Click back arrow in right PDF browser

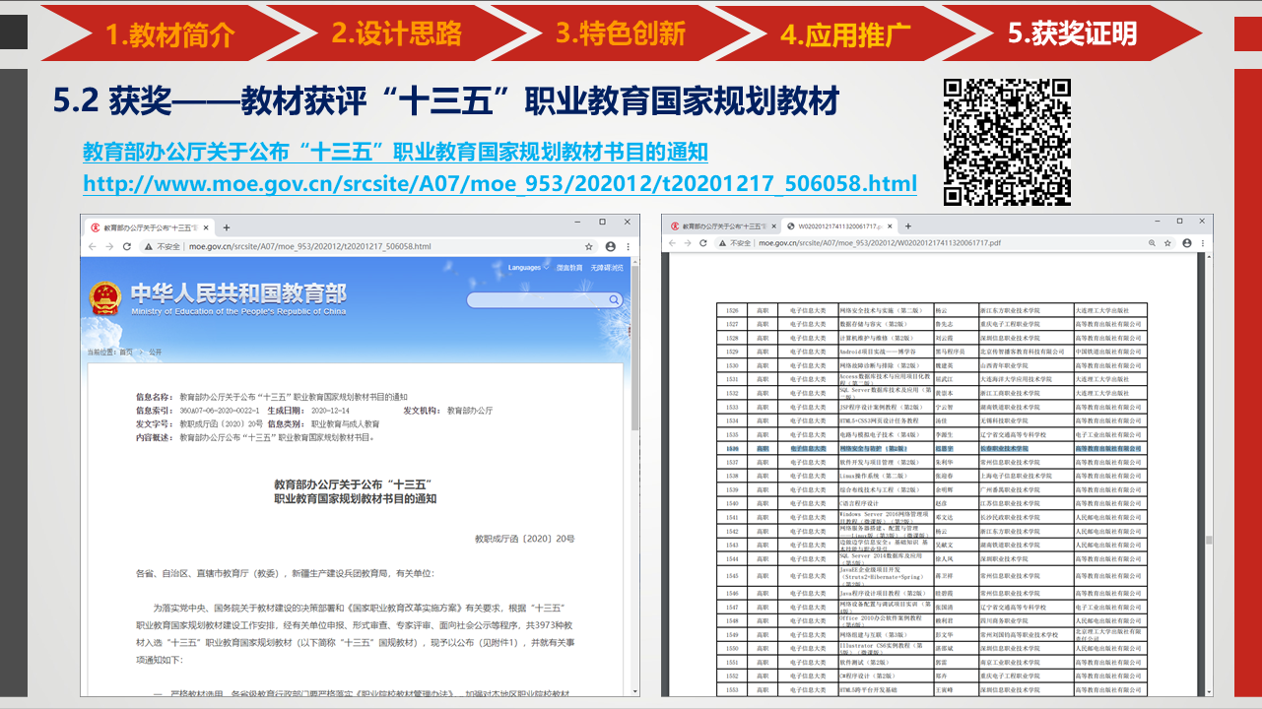673,242
